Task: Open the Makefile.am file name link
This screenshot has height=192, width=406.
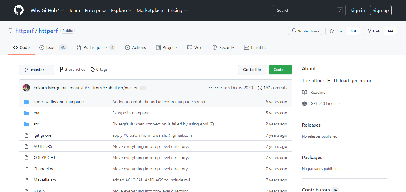Action: [x=45, y=180]
